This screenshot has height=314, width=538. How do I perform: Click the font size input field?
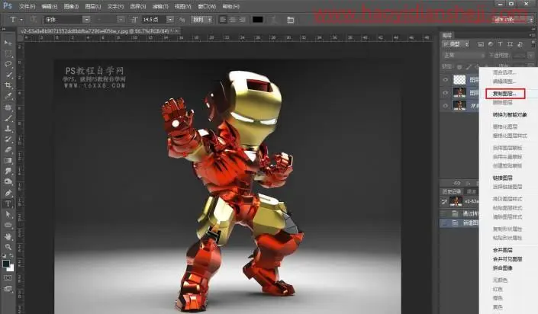(x=153, y=20)
